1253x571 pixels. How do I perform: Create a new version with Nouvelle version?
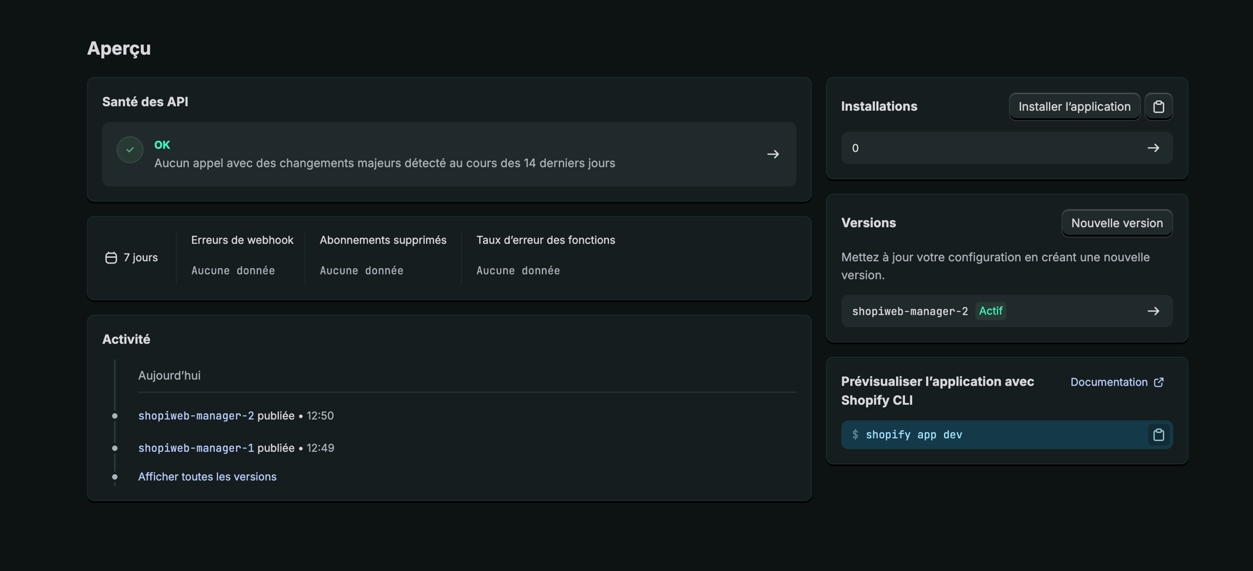(x=1116, y=223)
